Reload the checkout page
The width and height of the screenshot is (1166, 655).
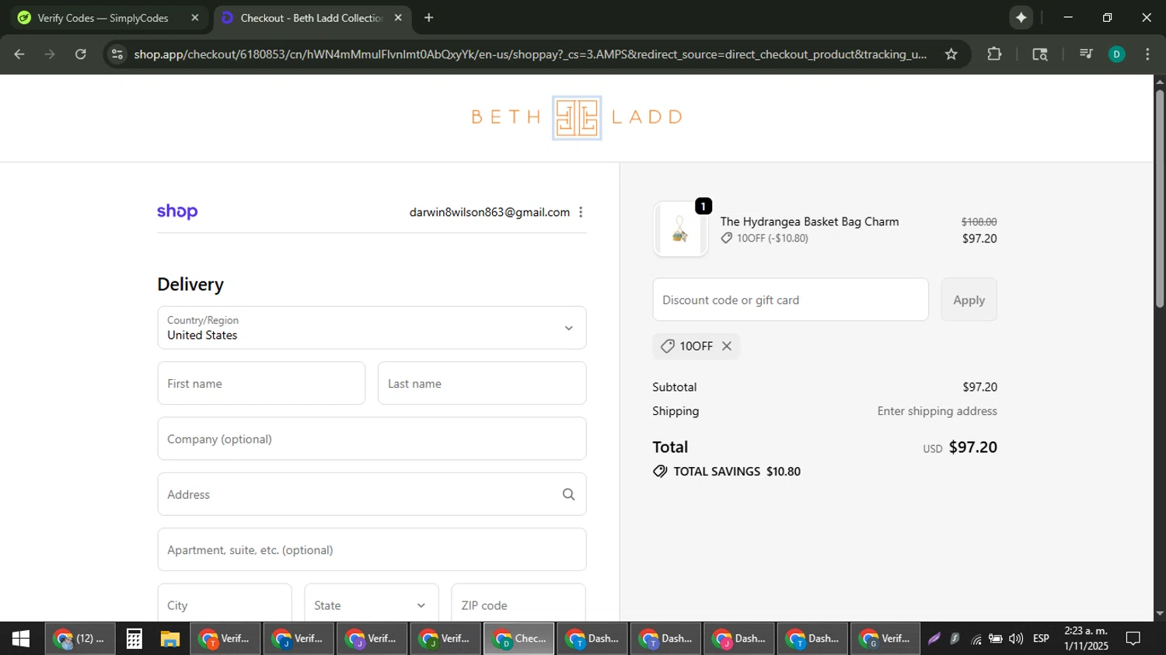point(81,54)
